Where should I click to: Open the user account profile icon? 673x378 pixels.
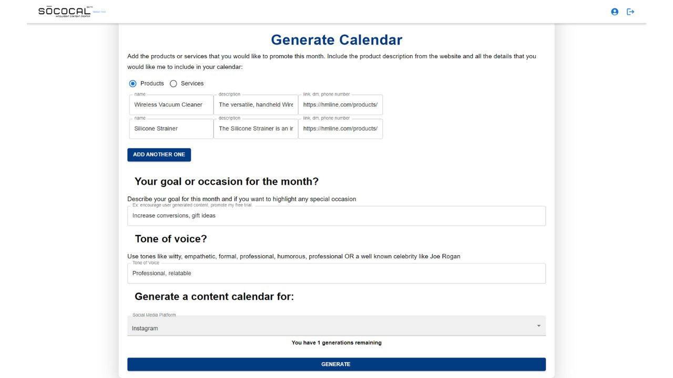click(x=615, y=12)
